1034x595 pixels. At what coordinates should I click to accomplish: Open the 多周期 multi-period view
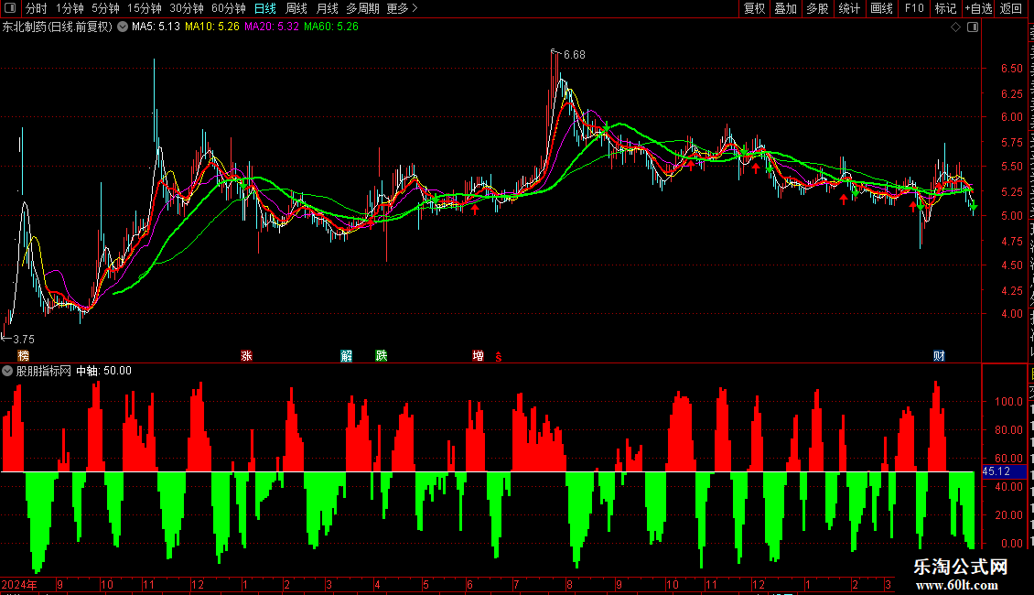coord(362,8)
